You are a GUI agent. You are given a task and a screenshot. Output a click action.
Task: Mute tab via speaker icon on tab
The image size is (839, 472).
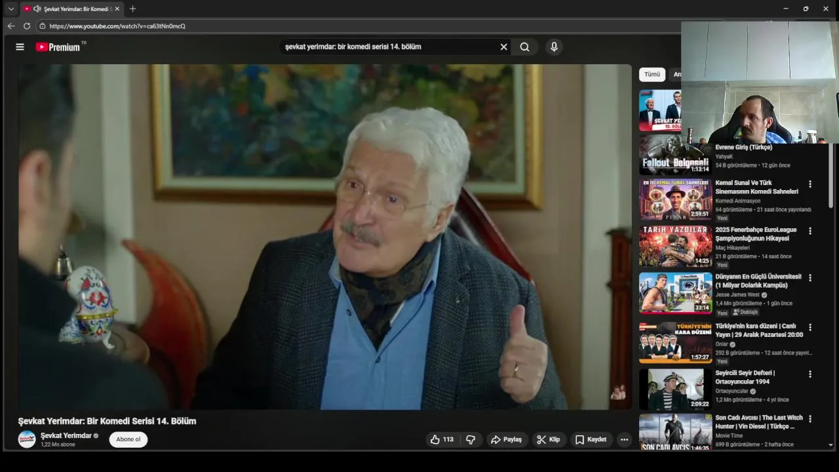[37, 9]
